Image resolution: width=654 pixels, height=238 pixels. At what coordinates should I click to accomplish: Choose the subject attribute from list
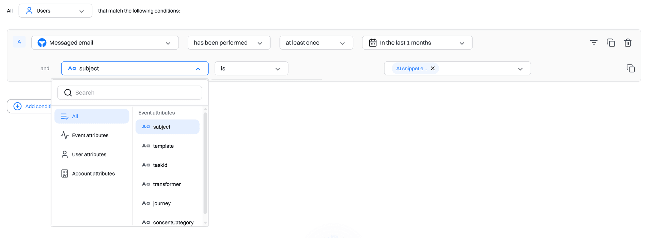point(167,127)
